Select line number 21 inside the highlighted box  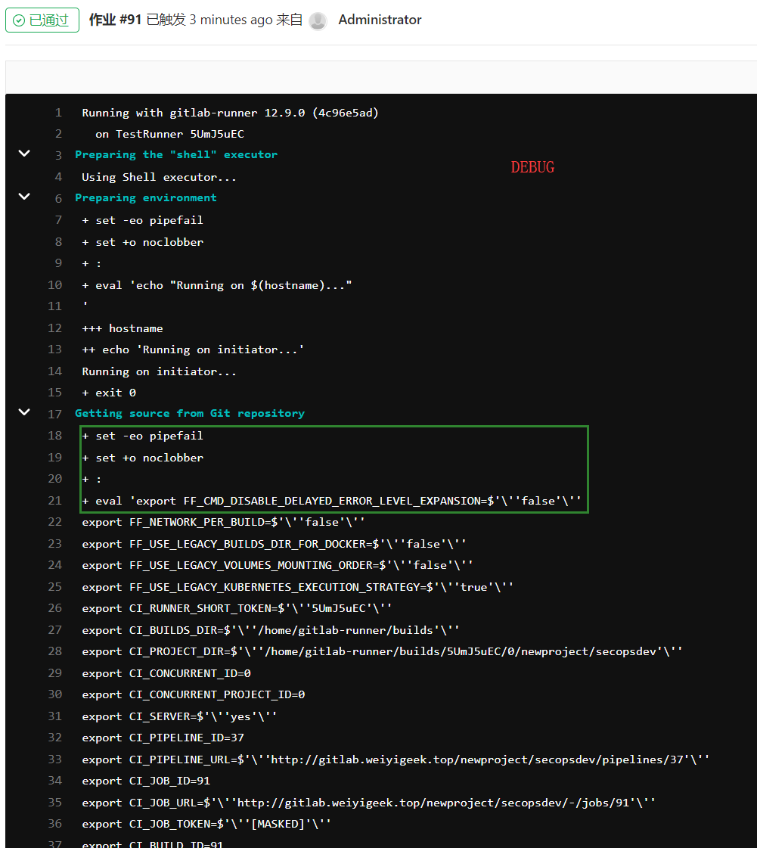pyautogui.click(x=54, y=500)
